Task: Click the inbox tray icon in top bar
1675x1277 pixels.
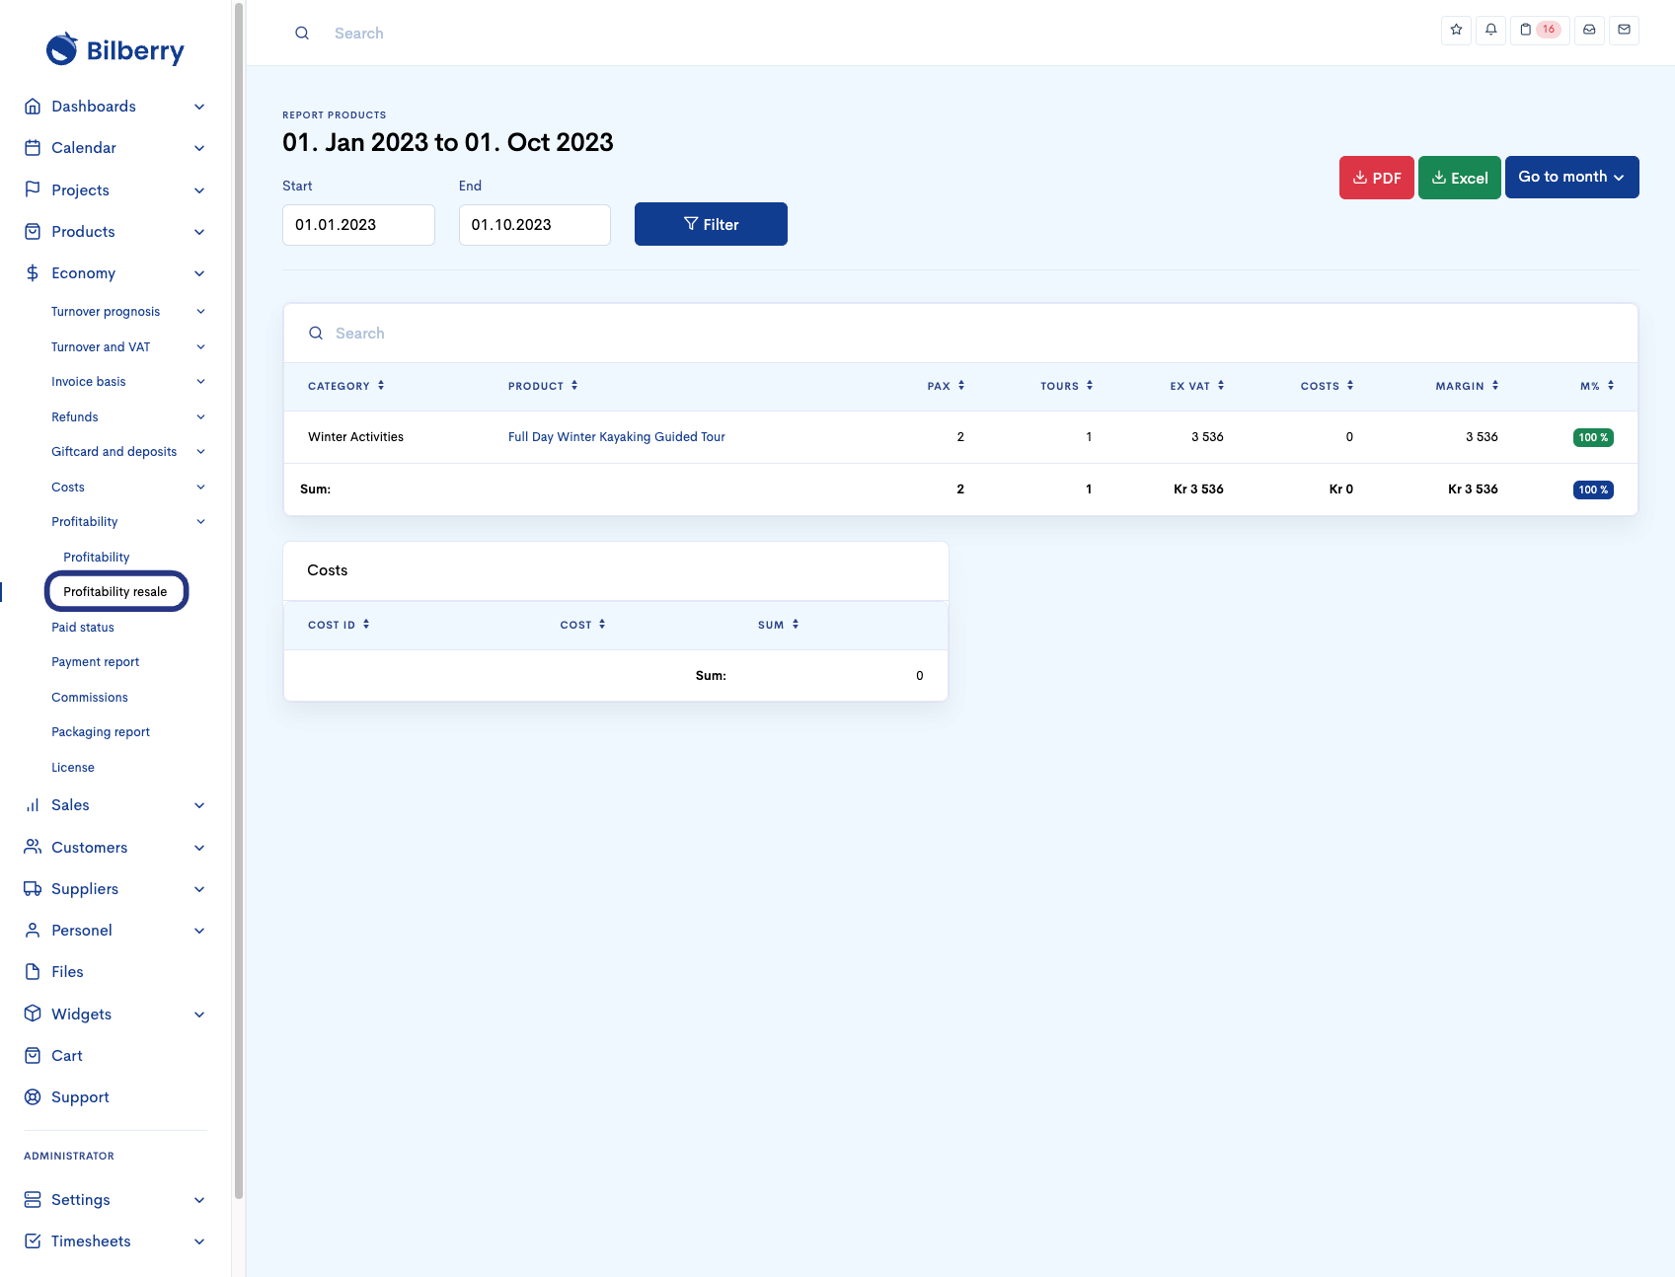Action: point(1589,30)
